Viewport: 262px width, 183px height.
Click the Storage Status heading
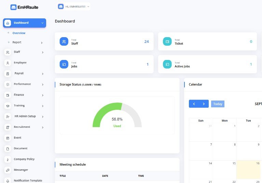click(x=80, y=85)
